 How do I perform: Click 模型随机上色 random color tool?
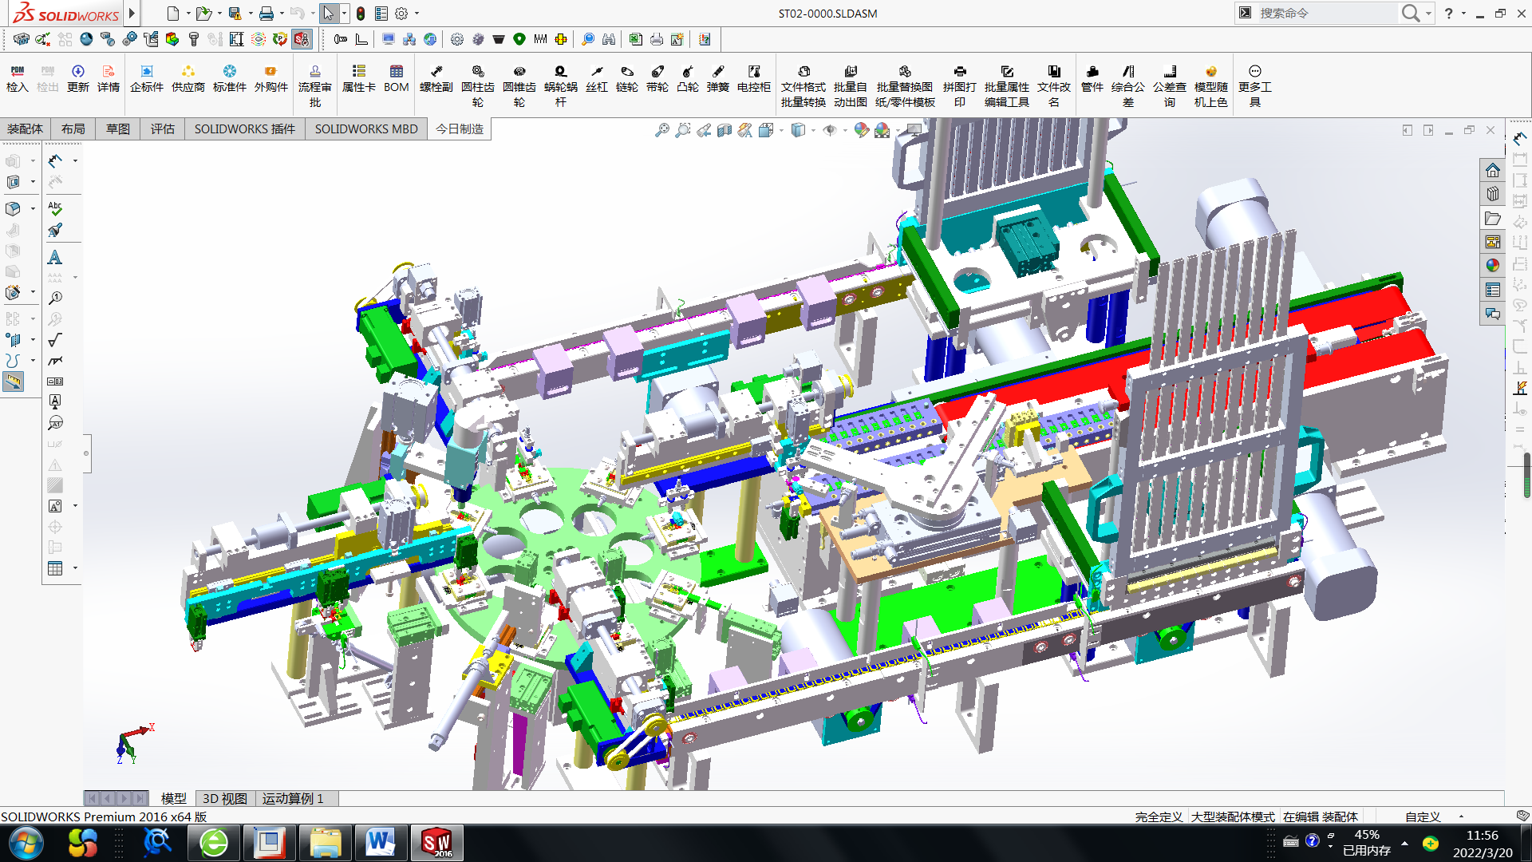coord(1211,85)
